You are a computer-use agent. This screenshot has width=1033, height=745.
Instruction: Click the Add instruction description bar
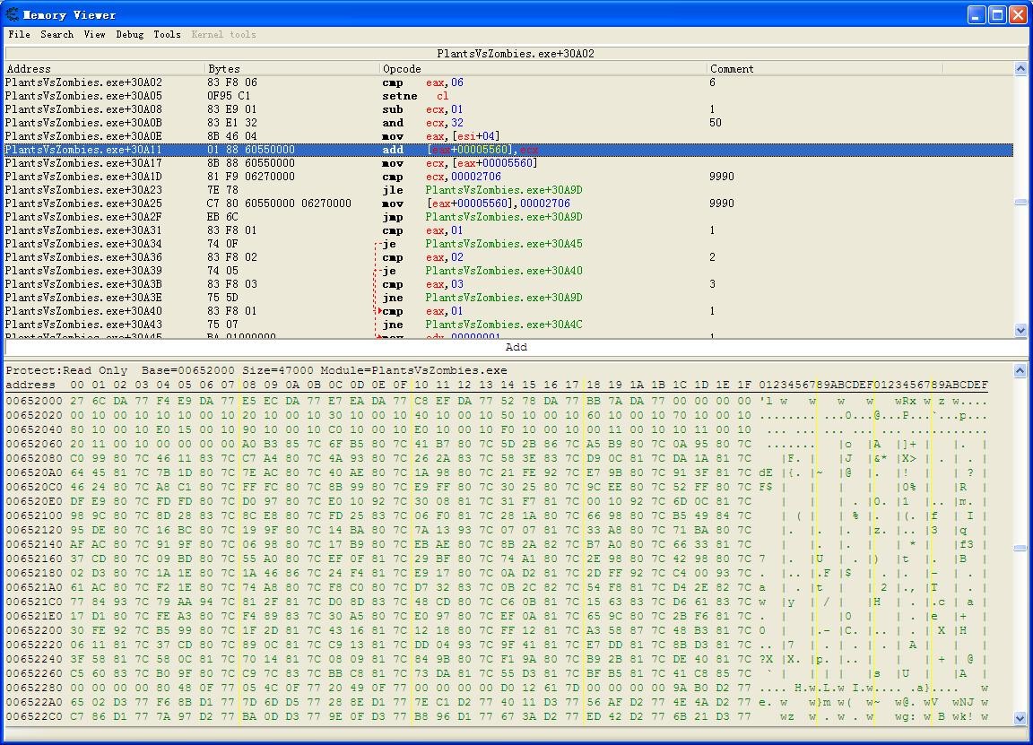click(x=516, y=347)
